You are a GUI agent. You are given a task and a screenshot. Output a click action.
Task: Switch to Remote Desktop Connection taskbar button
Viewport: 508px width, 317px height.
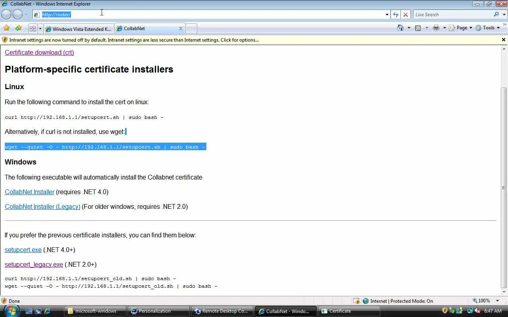pos(221,311)
